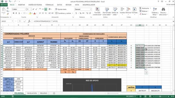Click the vertical scrollbar on the right
Screen dimensions: 175x98
pyautogui.click(x=174, y=58)
